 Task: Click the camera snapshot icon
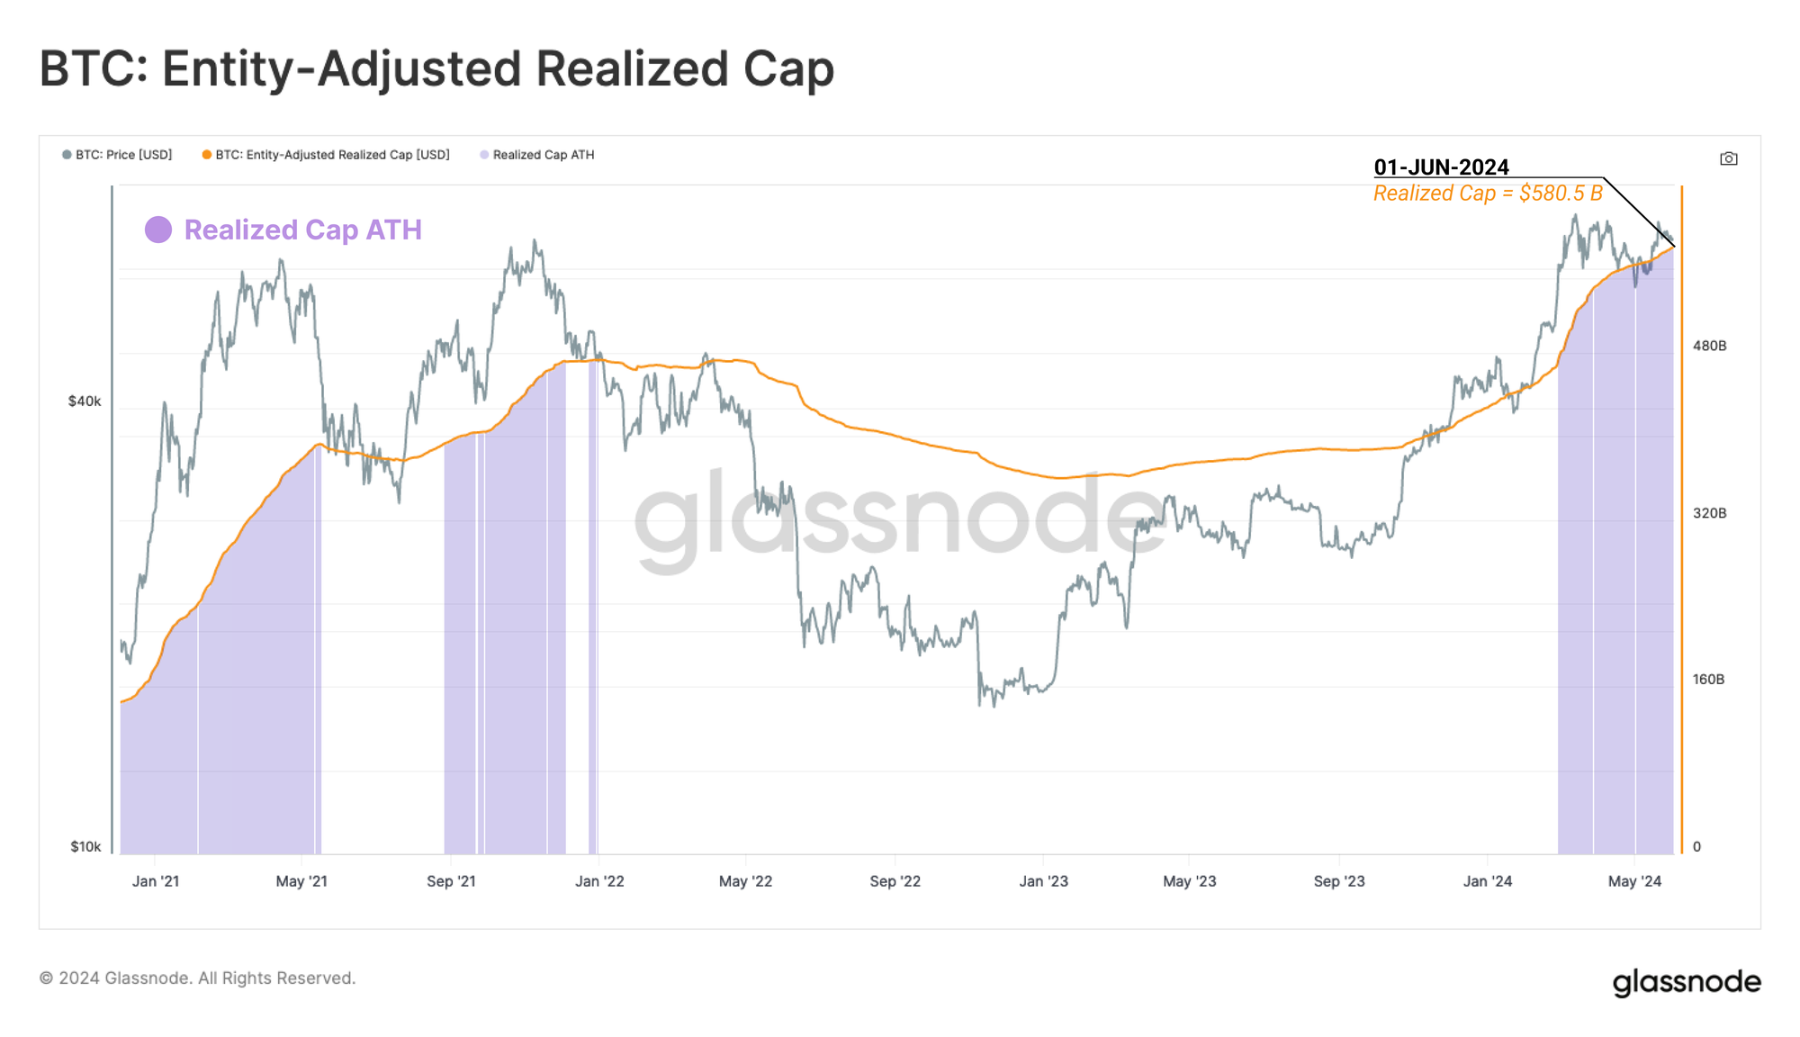pos(1728,158)
